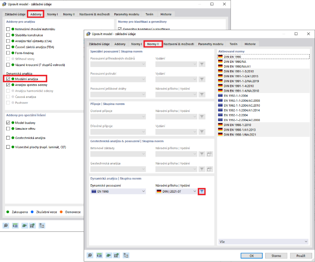
Task: Click units 0.00 icon in back dialog
Action: point(15,226)
